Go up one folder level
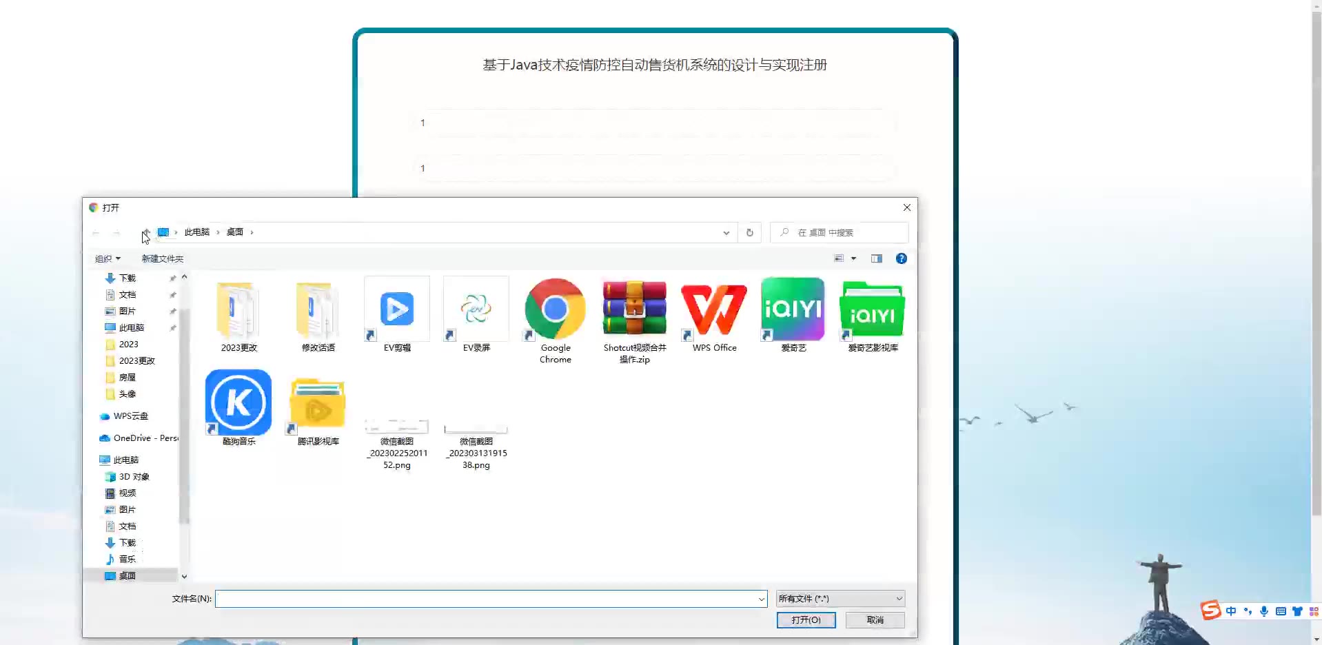1322x645 pixels. 145,232
